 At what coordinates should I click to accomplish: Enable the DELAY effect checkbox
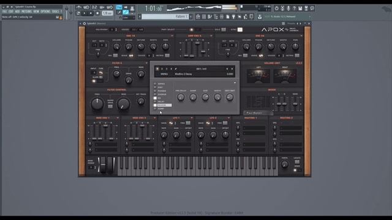[x=155, y=101]
